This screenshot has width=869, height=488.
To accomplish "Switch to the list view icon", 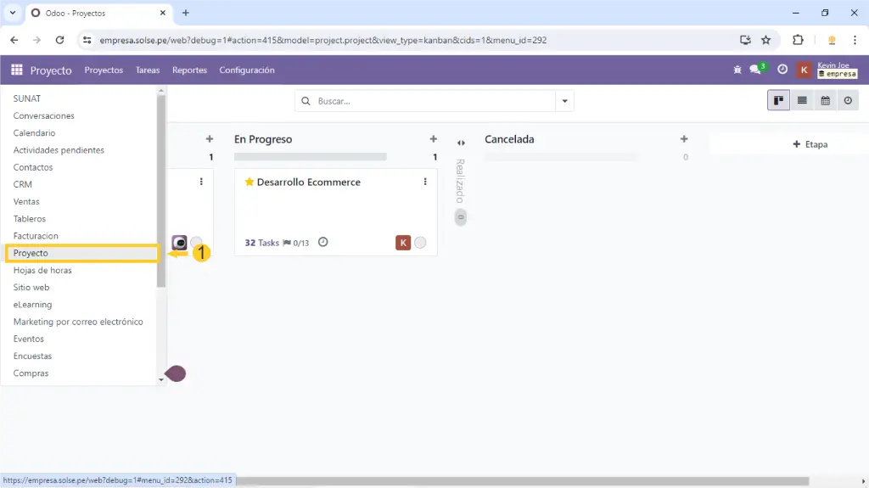I will (802, 101).
